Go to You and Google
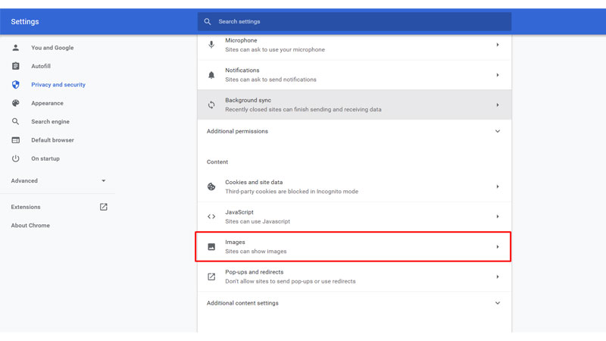Screen dimensions: 606x341 click(x=52, y=48)
